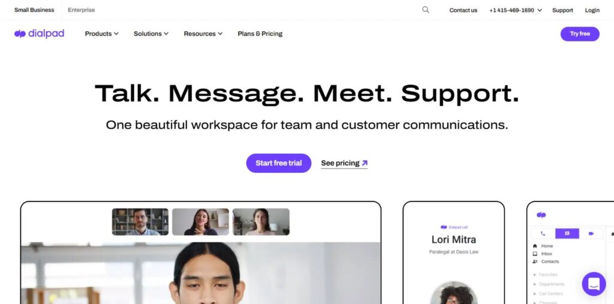Click the Contacts icon in mockup sidebar
The height and width of the screenshot is (304, 614).
pos(535,261)
